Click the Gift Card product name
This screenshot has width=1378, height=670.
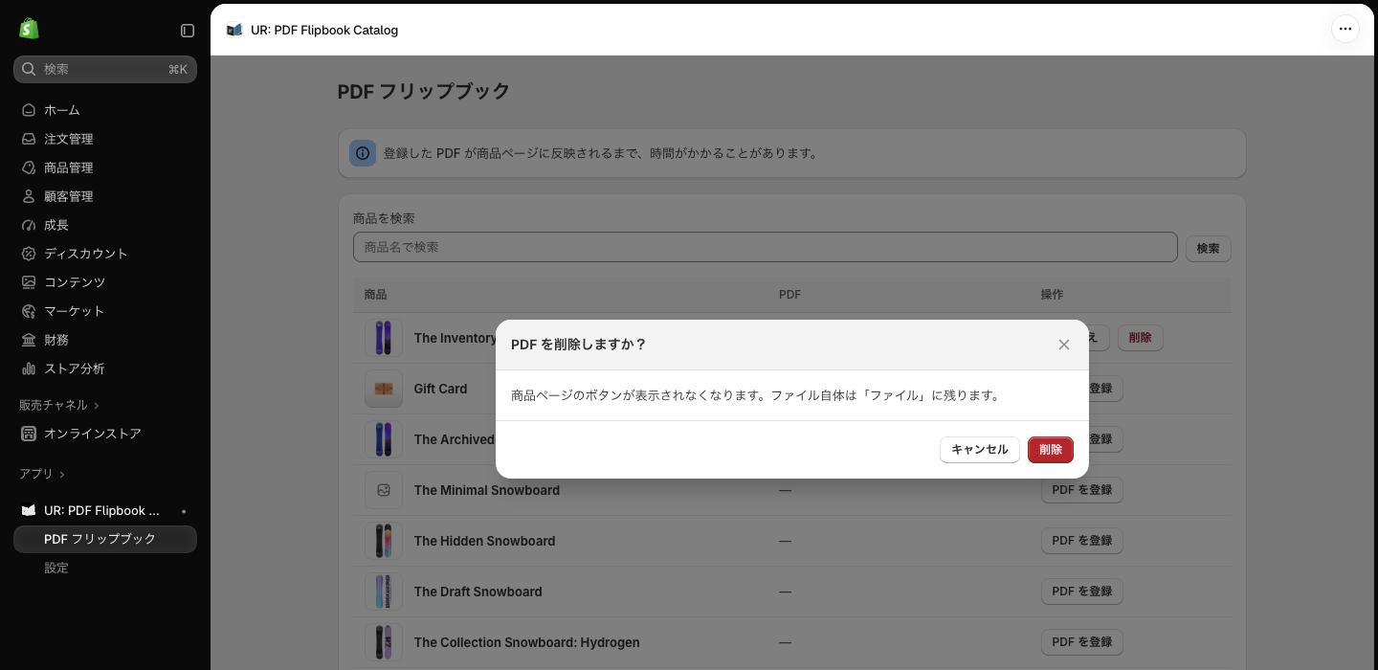tap(440, 389)
